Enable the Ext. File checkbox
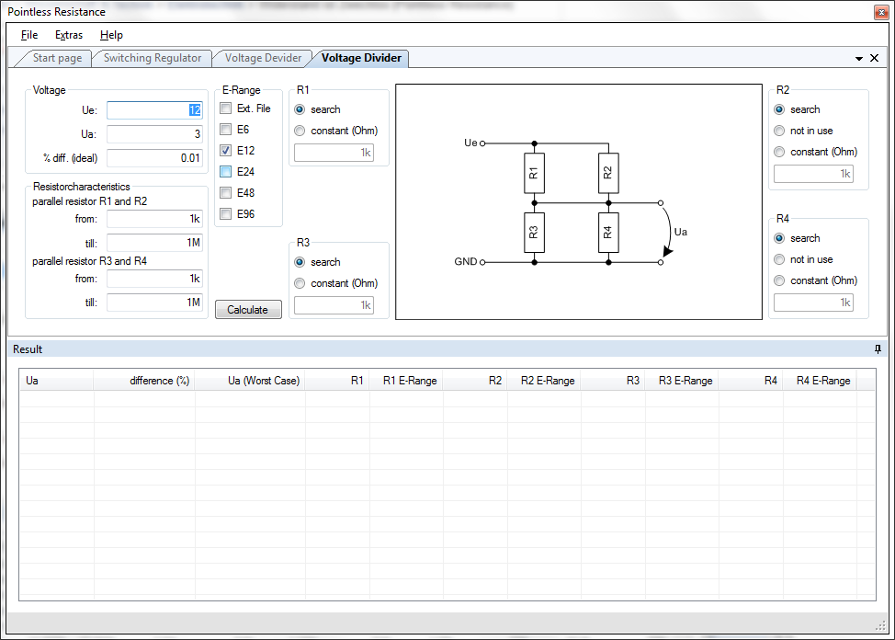 click(x=226, y=108)
